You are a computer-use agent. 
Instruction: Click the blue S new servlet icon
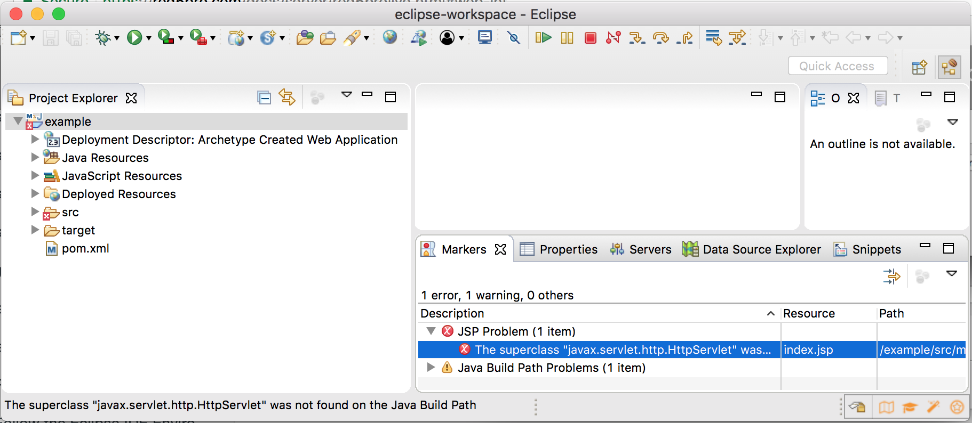268,38
